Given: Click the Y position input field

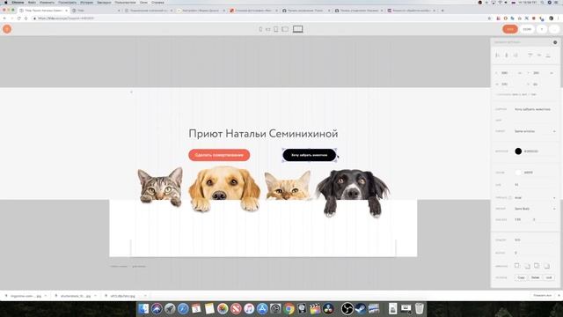Looking at the screenshot, I should [x=539, y=73].
